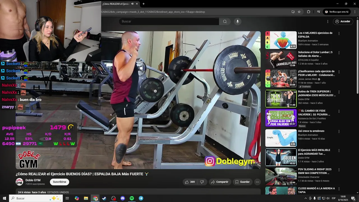Open options for CLOSS MANDÓ A LA MIERD4 video
Image resolution: width=359 pixels, height=202 pixels.
[x=339, y=189]
